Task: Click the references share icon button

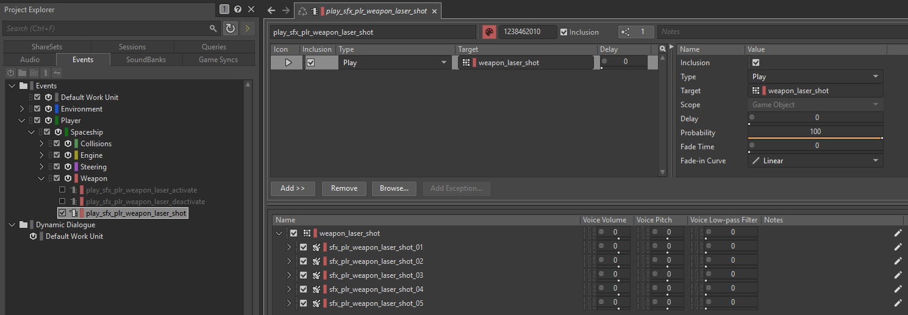Action: point(626,32)
